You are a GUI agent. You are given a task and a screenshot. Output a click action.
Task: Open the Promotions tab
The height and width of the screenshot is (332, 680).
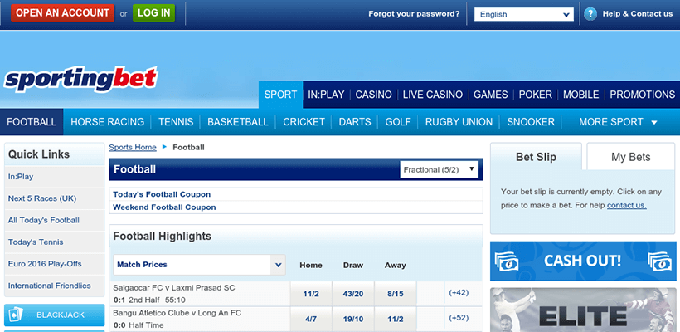click(x=643, y=95)
